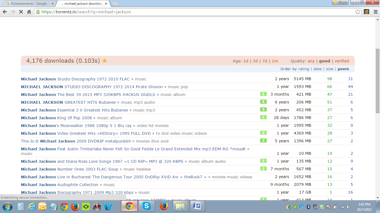Image resolution: width=380 pixels, height=213 pixels.
Task: Open The Best 39 2015 MP3 320KBPS result
Action: 88,95
